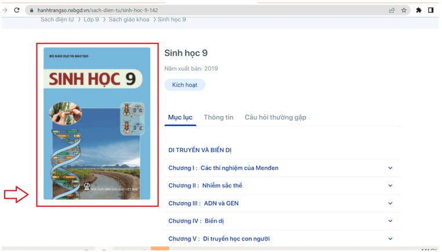This screenshot has width=442, height=252.
Task: Expand Chương V: Di truyền học con người
Action: (x=390, y=239)
